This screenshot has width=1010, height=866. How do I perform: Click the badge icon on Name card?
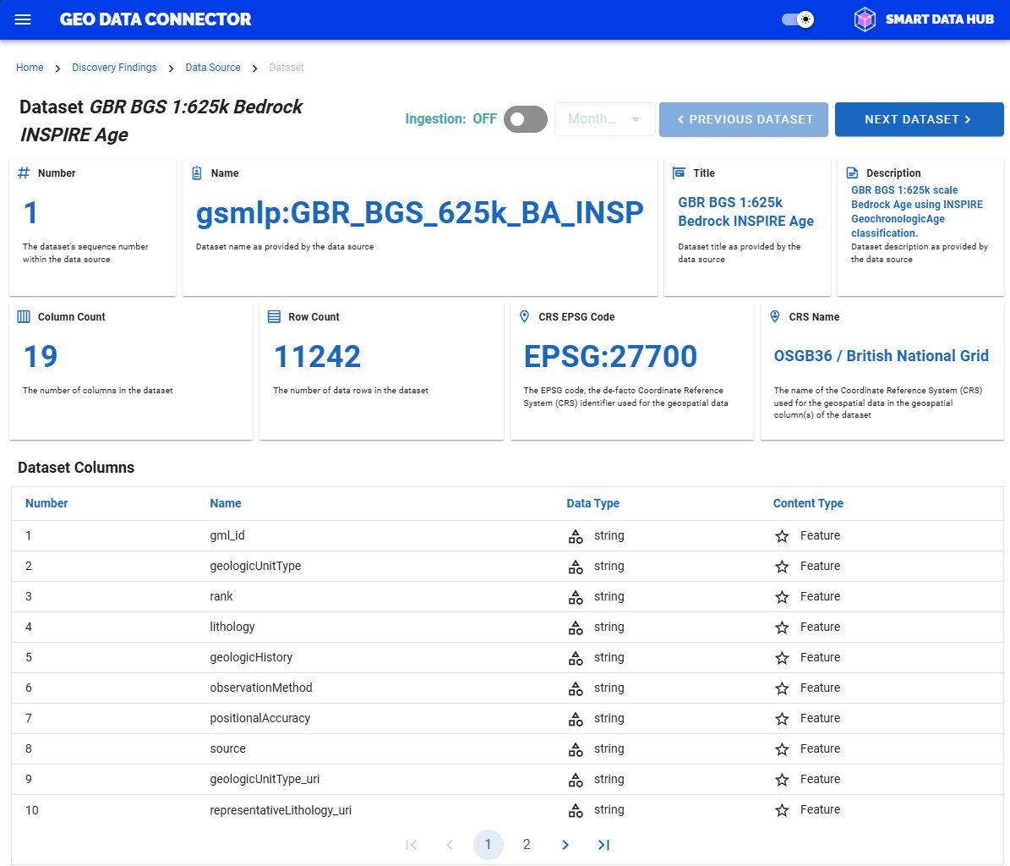point(197,173)
